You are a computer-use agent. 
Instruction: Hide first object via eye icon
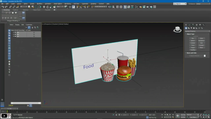(x=14, y=32)
